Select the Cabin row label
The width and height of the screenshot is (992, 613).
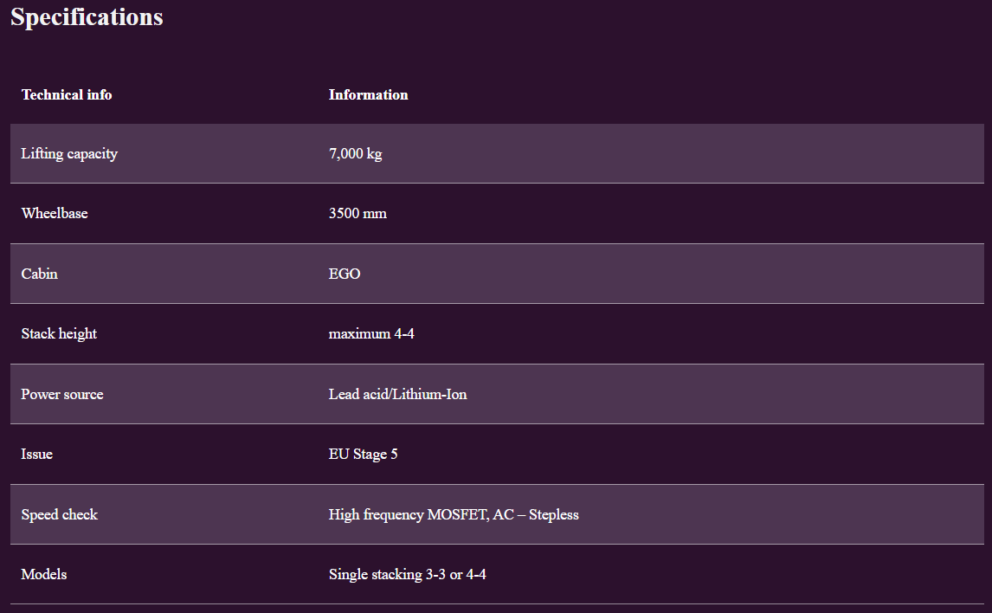[x=40, y=274]
